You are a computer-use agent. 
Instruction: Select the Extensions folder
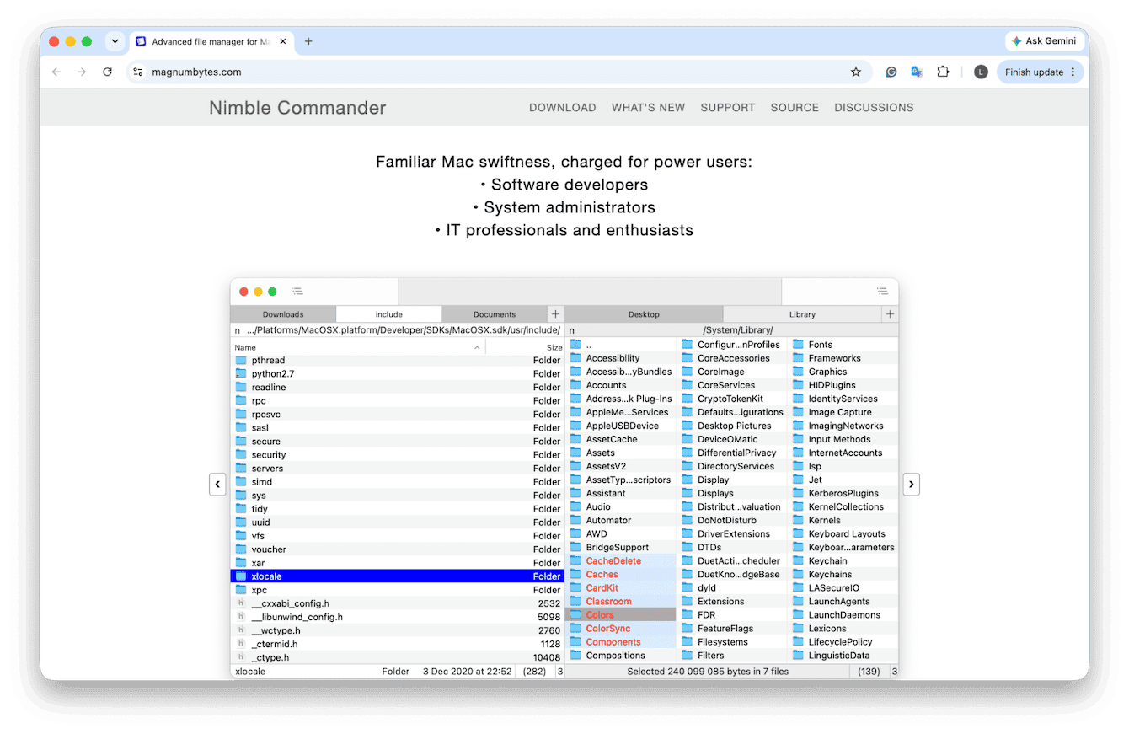pyautogui.click(x=732, y=602)
